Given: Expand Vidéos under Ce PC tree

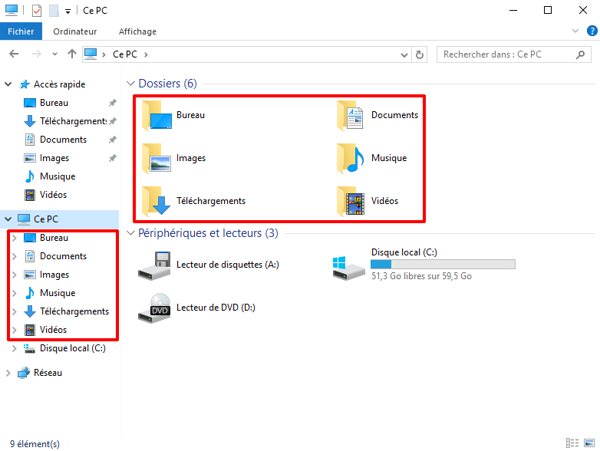Looking at the screenshot, I should [x=14, y=330].
